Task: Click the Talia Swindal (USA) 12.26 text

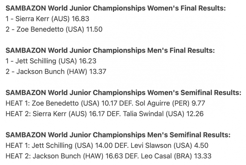Action: (x=163, y=114)
